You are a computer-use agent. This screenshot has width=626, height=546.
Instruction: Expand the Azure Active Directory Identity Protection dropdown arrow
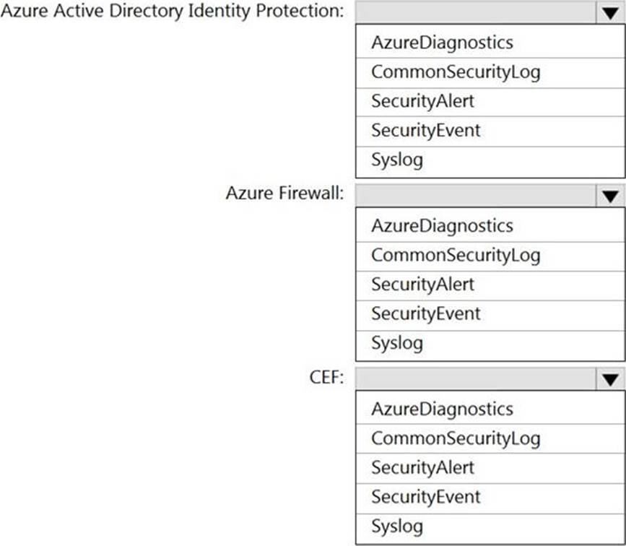tap(610, 13)
